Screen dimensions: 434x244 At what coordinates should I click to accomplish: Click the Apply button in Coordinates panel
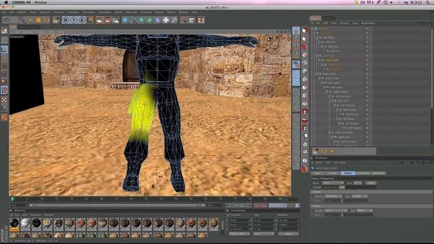(x=288, y=234)
